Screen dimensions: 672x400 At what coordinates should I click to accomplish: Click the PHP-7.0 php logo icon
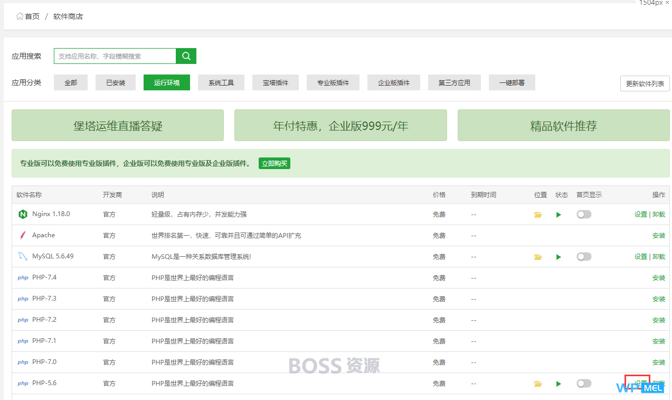coord(23,362)
